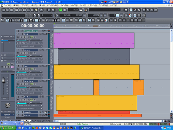The width and height of the screenshot is (173, 130).
Task: Click the X close icon of the SessionDrummer mini window
Action: 22,123
